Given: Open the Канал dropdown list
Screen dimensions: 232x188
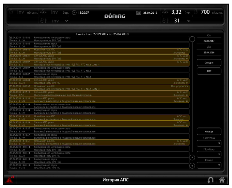Looking at the screenshot, I should [209, 165].
